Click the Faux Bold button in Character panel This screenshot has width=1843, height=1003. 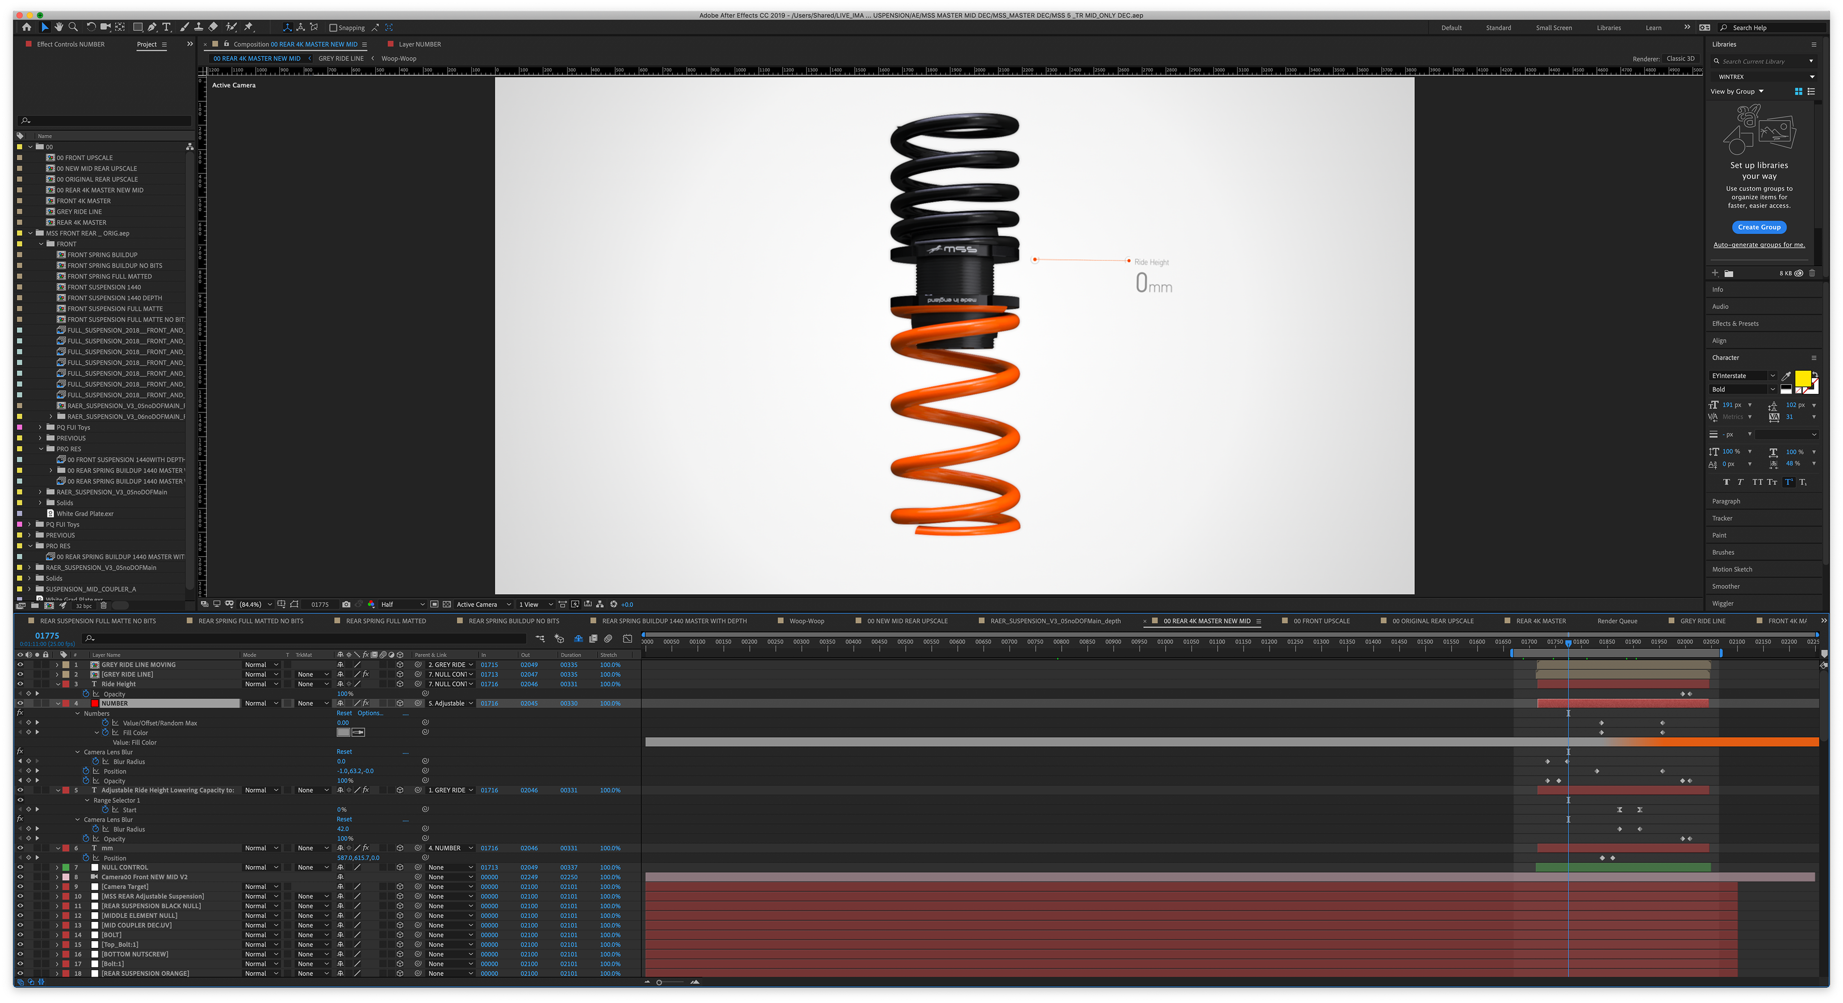click(x=1726, y=482)
